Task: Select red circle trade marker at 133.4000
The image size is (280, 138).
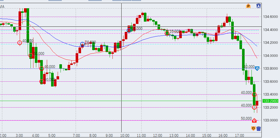Action: coord(254,94)
